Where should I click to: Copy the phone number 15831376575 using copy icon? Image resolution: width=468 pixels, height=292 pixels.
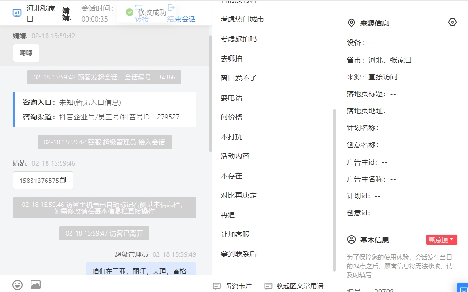[x=62, y=180]
